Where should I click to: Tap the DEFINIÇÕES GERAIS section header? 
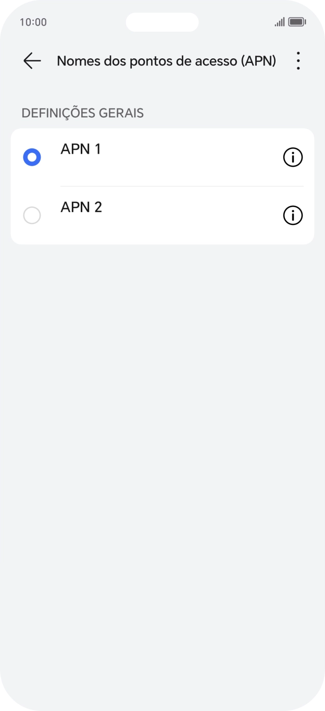(82, 113)
